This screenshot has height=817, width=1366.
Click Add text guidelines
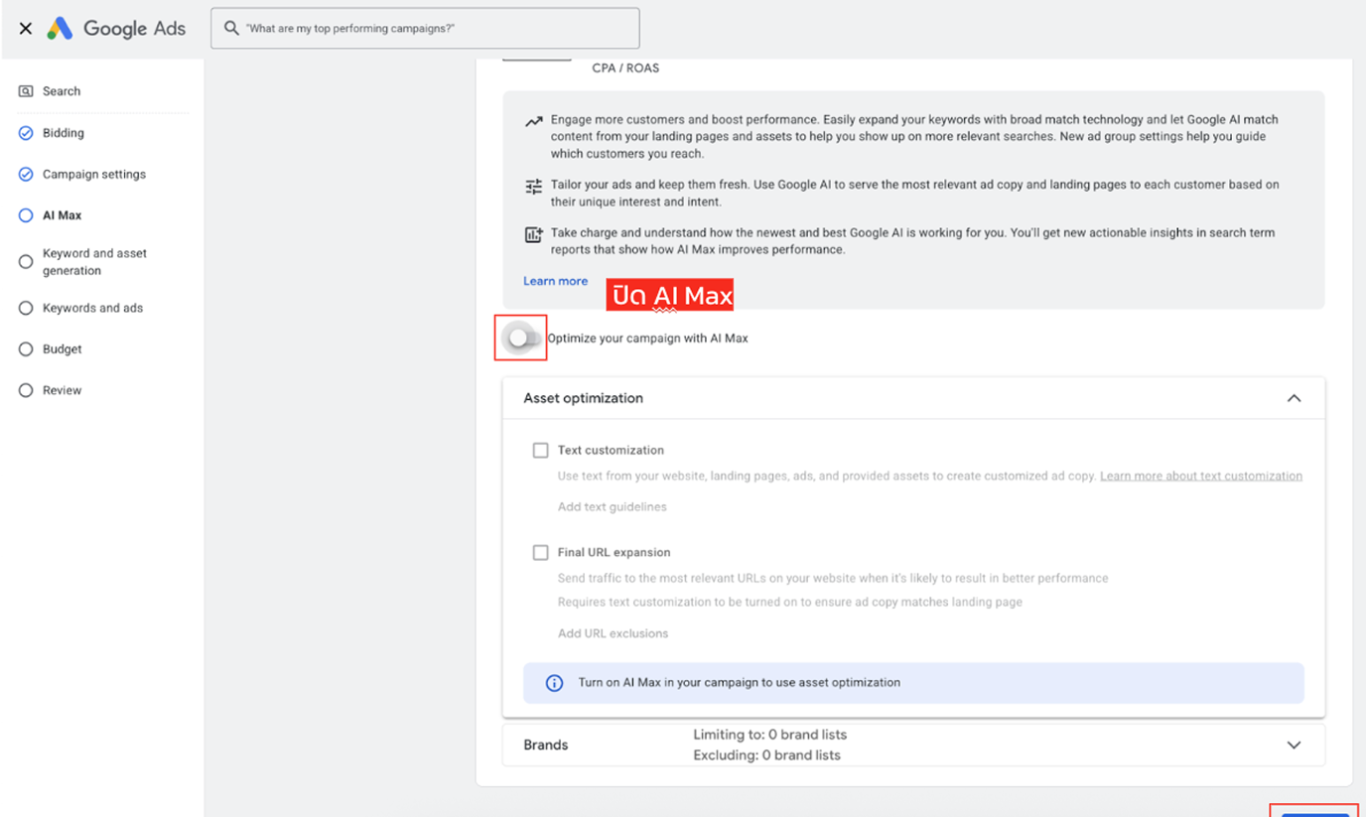612,507
